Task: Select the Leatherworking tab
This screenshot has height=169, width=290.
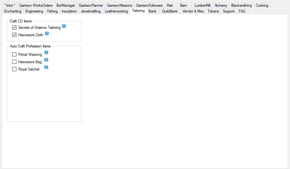Action: (116, 11)
